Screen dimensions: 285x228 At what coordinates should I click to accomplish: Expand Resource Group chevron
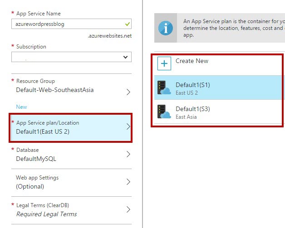tap(128, 92)
